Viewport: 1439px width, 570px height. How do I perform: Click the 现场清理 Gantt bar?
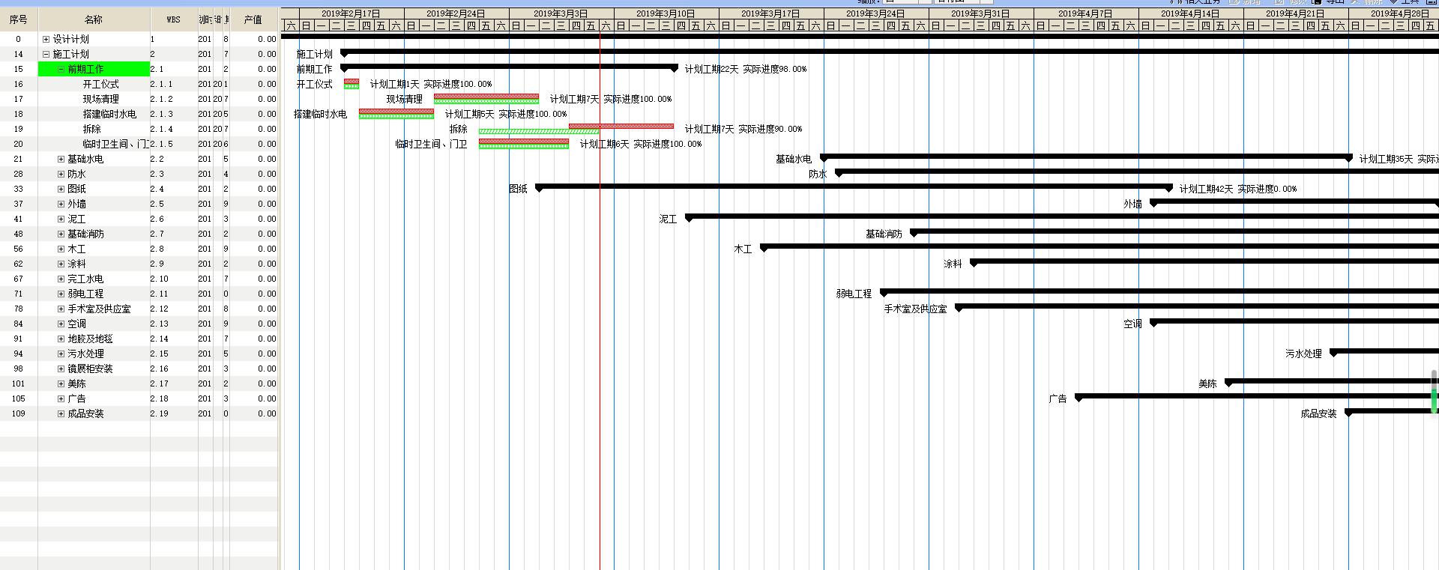point(486,98)
